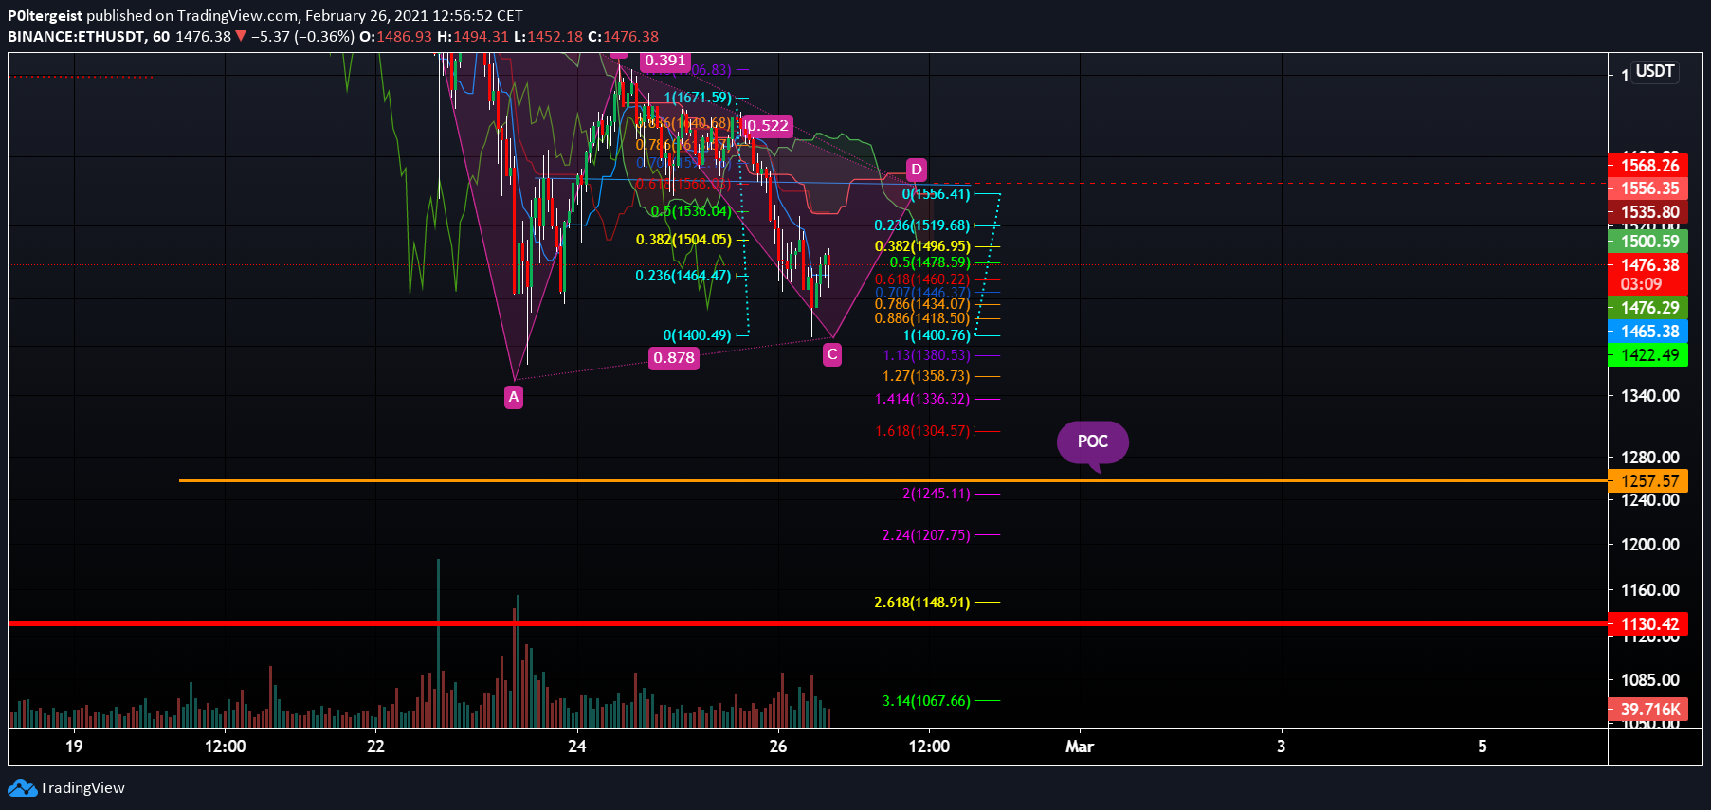This screenshot has height=810, width=1711.
Task: Click the bright green 1422.49 price tag
Action: pyautogui.click(x=1648, y=355)
